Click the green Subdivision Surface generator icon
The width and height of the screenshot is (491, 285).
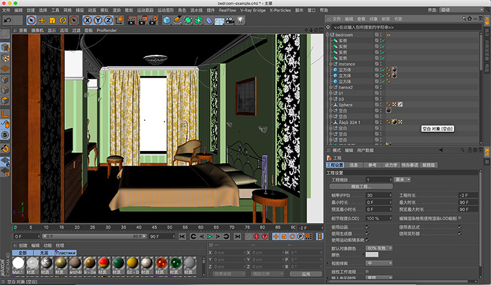click(188, 21)
